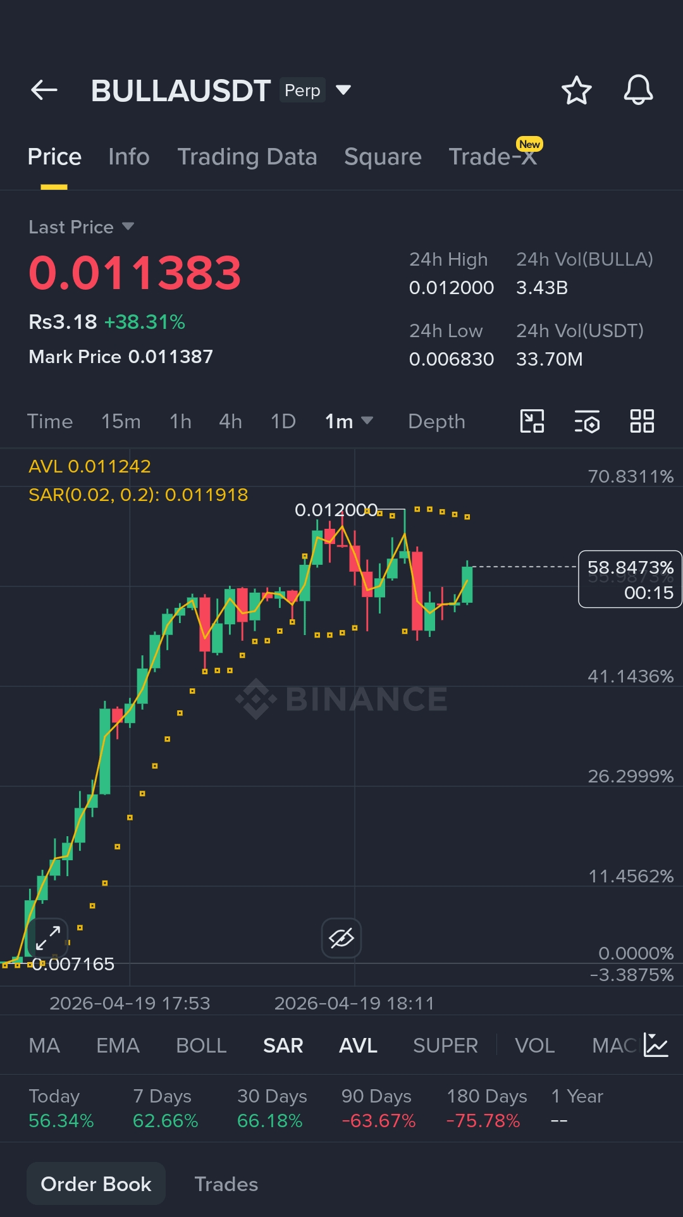Tap the 1 Year performance entry
Screen dimensions: 683x1217
(577, 1108)
